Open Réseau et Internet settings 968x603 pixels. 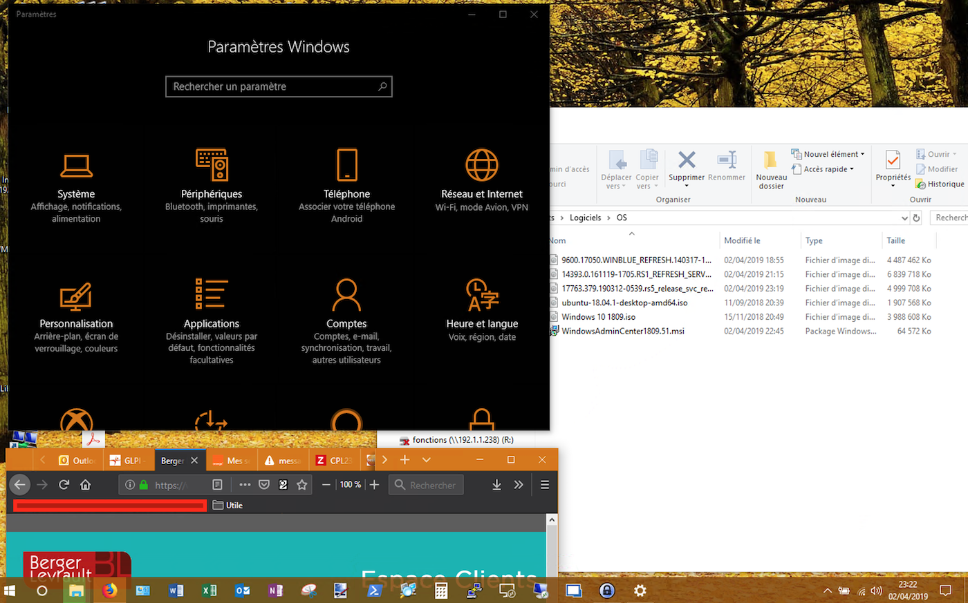coord(482,180)
